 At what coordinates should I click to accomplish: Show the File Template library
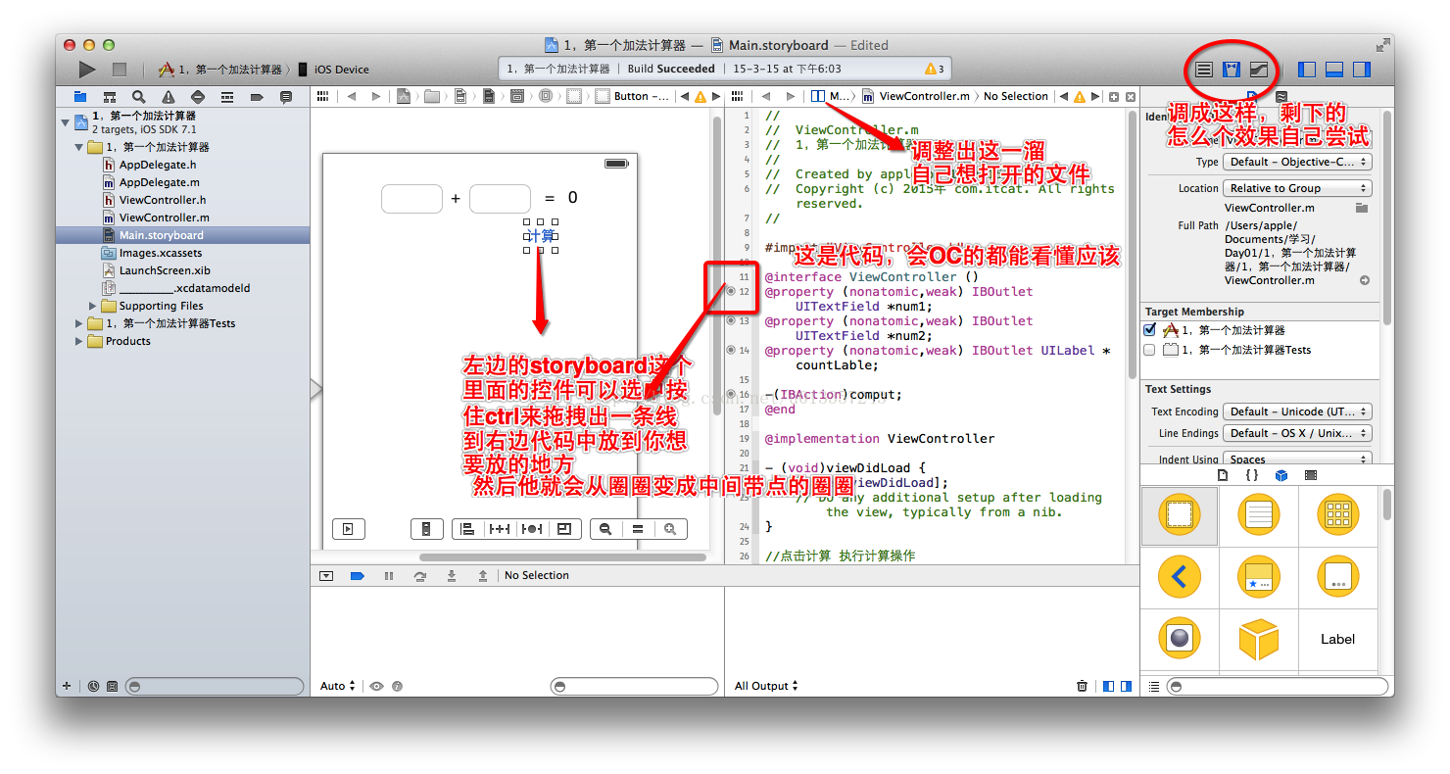pyautogui.click(x=1222, y=475)
